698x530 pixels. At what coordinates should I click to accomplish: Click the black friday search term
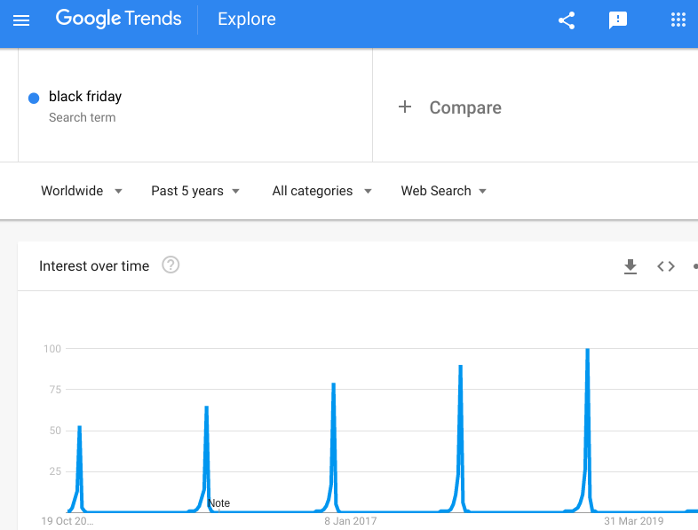(x=85, y=97)
